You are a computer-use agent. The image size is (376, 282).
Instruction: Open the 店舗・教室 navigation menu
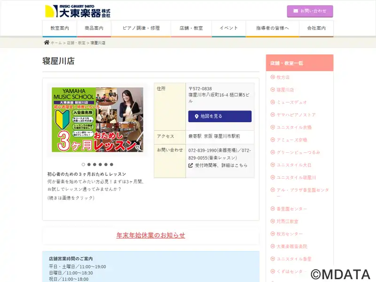tap(191, 28)
